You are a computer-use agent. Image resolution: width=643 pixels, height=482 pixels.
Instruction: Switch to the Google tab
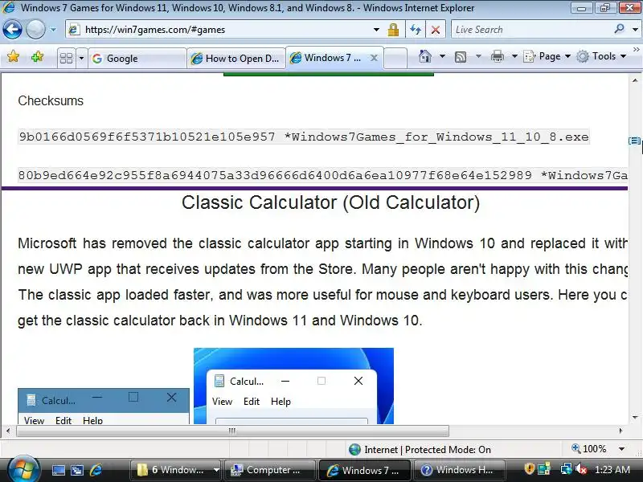137,58
